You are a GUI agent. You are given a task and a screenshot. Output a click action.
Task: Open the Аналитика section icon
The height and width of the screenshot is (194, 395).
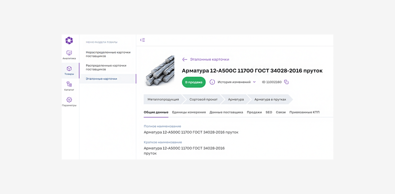click(x=69, y=53)
